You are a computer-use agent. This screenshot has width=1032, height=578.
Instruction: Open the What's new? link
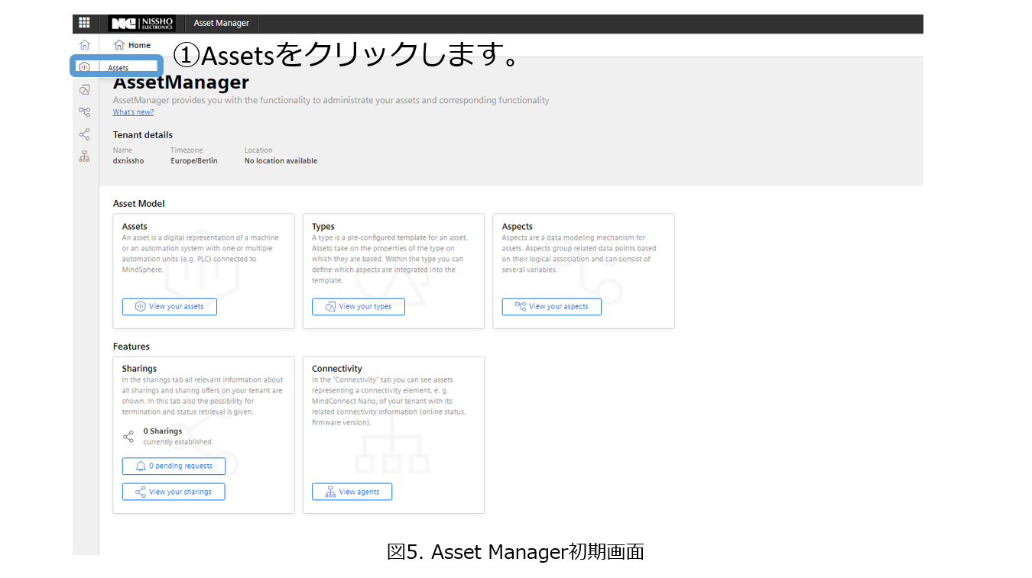point(133,112)
